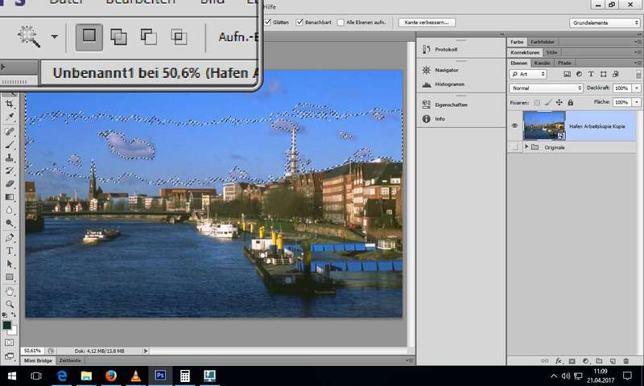Open Photoshop from the Windows taskbar
This screenshot has height=386, width=644.
pyautogui.click(x=160, y=376)
